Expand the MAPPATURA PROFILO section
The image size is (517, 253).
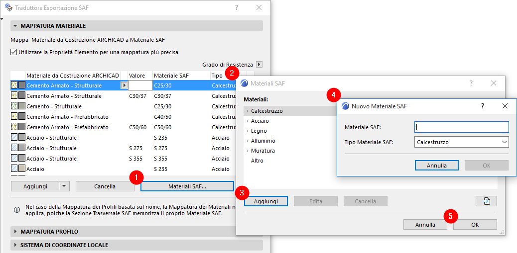[x=15, y=232]
